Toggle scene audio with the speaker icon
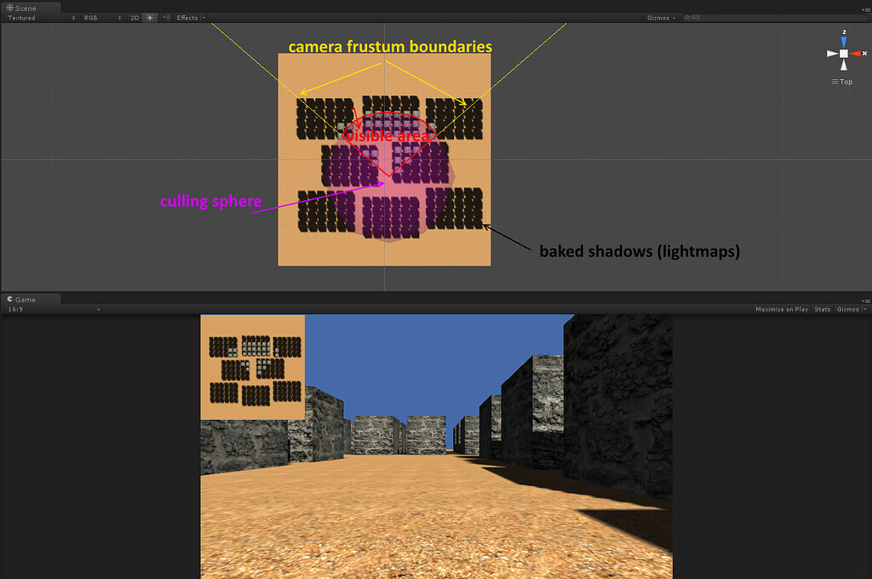Viewport: 872px width, 579px height. 166,17
